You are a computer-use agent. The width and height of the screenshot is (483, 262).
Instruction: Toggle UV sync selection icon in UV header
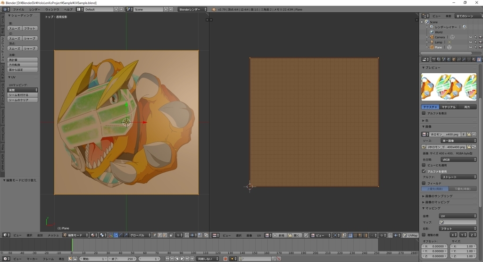[x=344, y=235]
